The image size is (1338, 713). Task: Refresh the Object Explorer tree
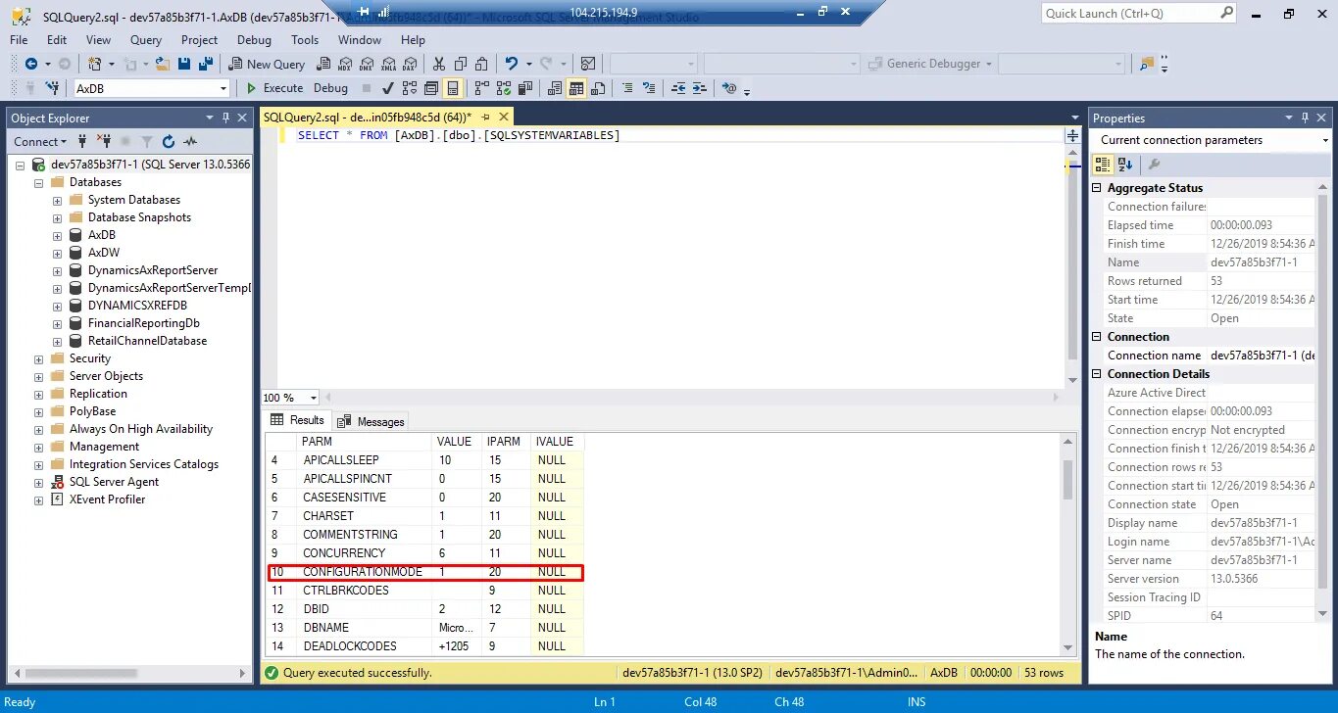(x=169, y=141)
